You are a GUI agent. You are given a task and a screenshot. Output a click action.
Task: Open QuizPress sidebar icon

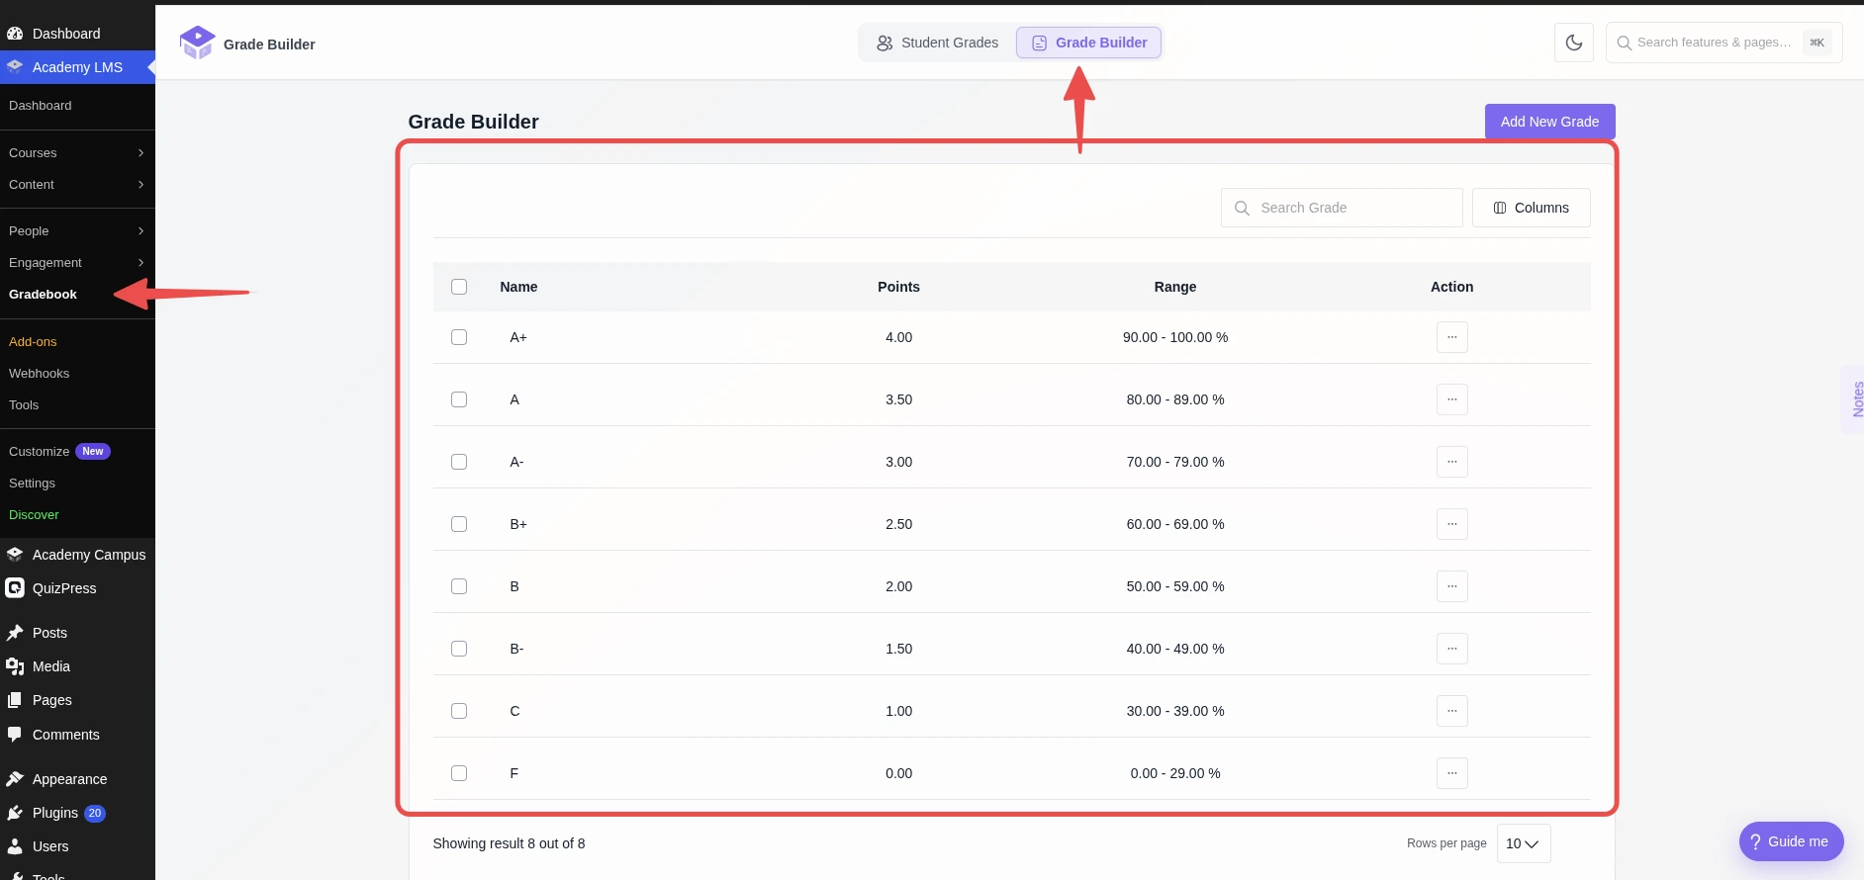coord(15,588)
